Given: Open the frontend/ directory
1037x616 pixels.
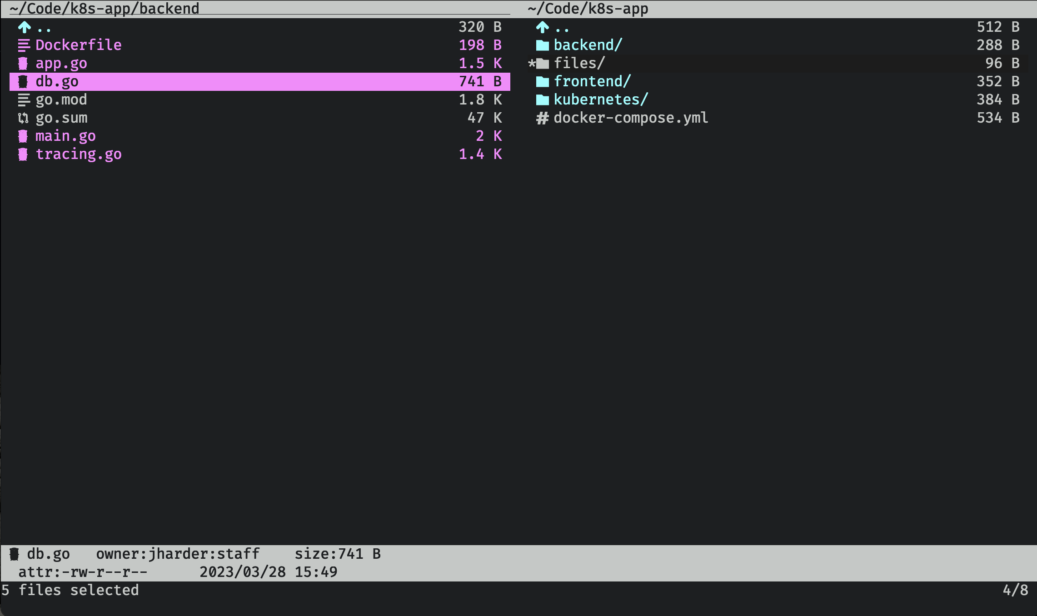Looking at the screenshot, I should [x=592, y=81].
